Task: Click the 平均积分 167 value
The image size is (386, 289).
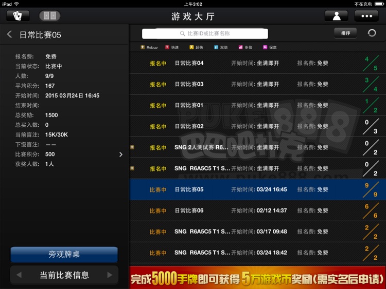Action: pyautogui.click(x=50, y=86)
